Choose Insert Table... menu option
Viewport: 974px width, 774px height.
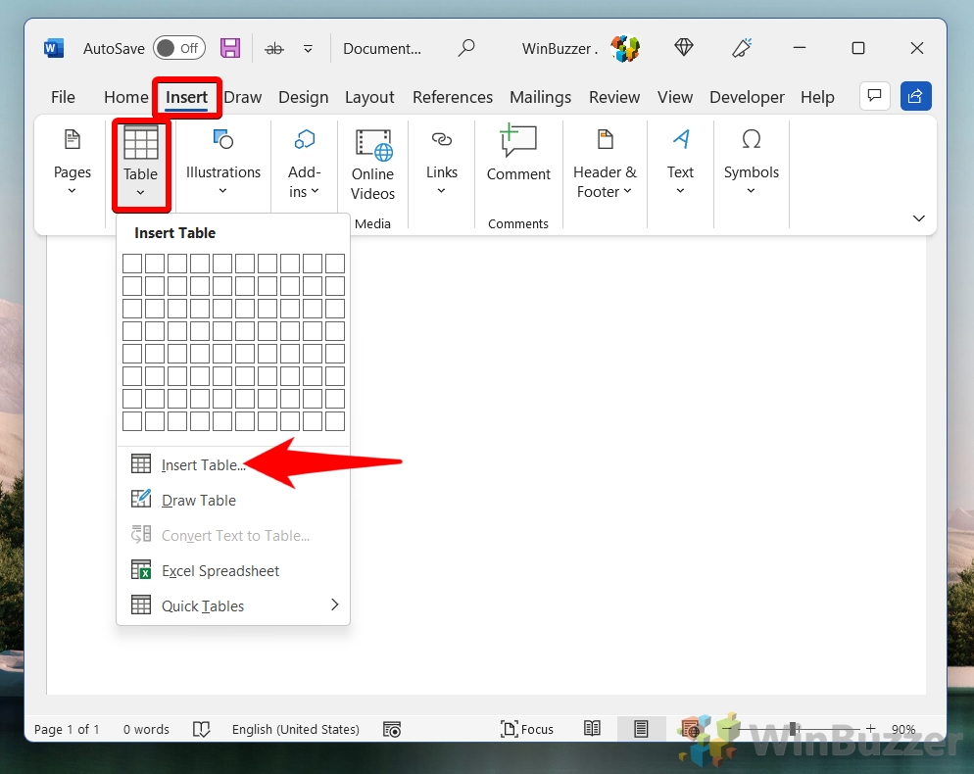coord(233,464)
